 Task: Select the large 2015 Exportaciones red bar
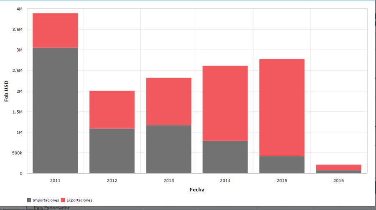pos(282,108)
